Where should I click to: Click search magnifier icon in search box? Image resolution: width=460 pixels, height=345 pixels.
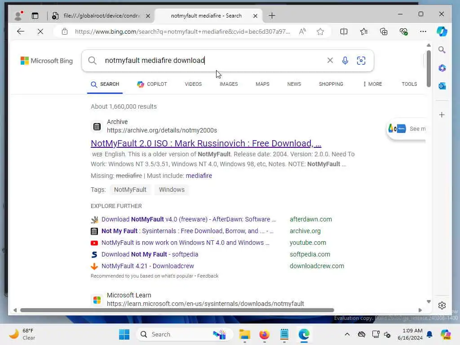tap(93, 61)
